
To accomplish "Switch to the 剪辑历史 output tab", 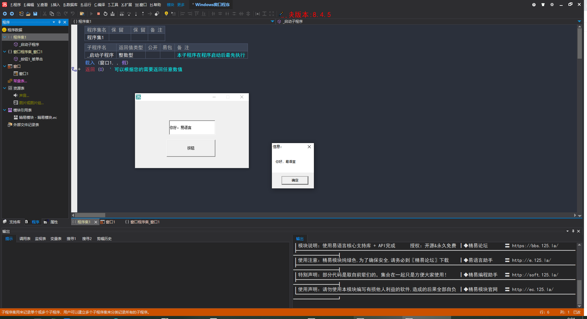I will click(x=104, y=238).
